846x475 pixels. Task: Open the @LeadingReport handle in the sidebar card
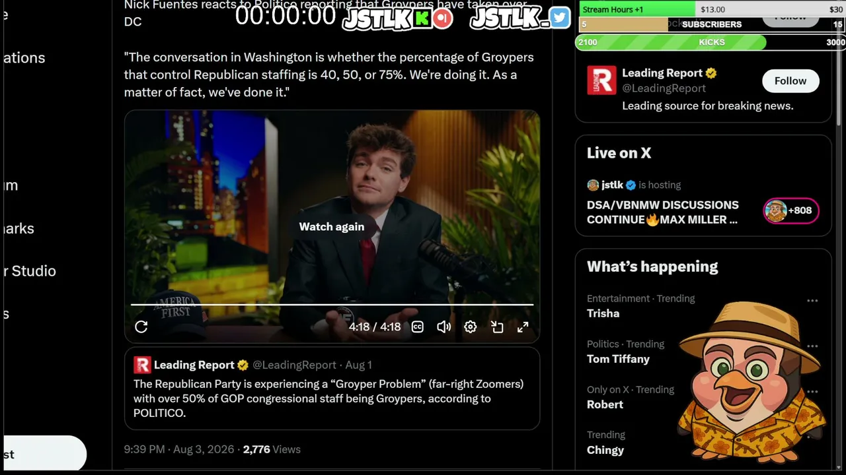664,88
